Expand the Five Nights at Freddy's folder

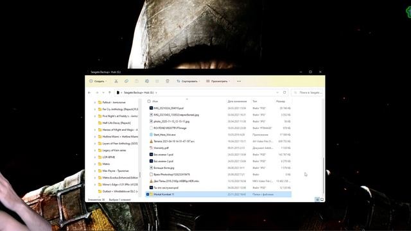[x=95, y=116]
